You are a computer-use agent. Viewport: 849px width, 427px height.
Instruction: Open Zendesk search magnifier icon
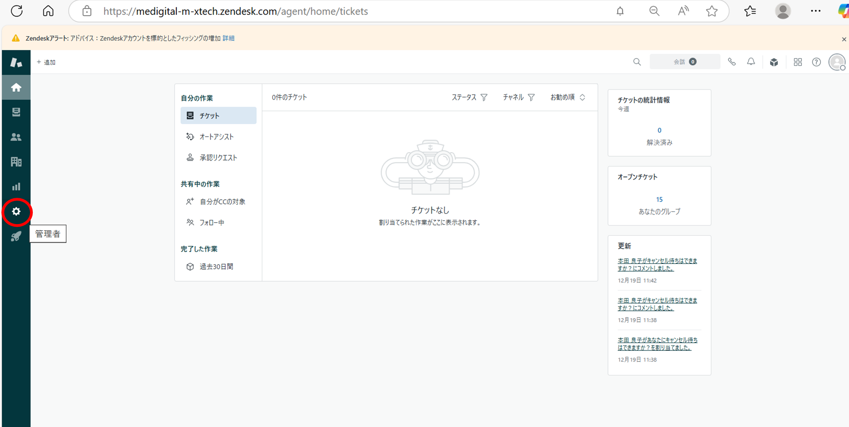[637, 62]
